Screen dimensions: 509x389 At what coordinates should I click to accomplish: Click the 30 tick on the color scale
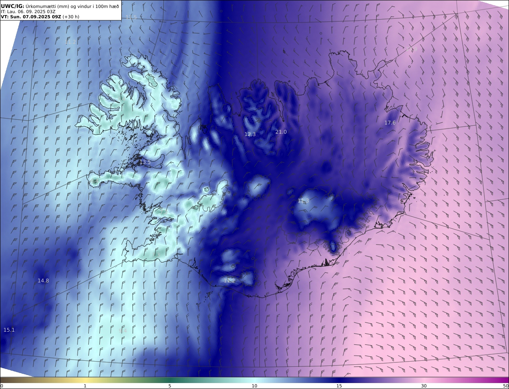tap(424, 386)
